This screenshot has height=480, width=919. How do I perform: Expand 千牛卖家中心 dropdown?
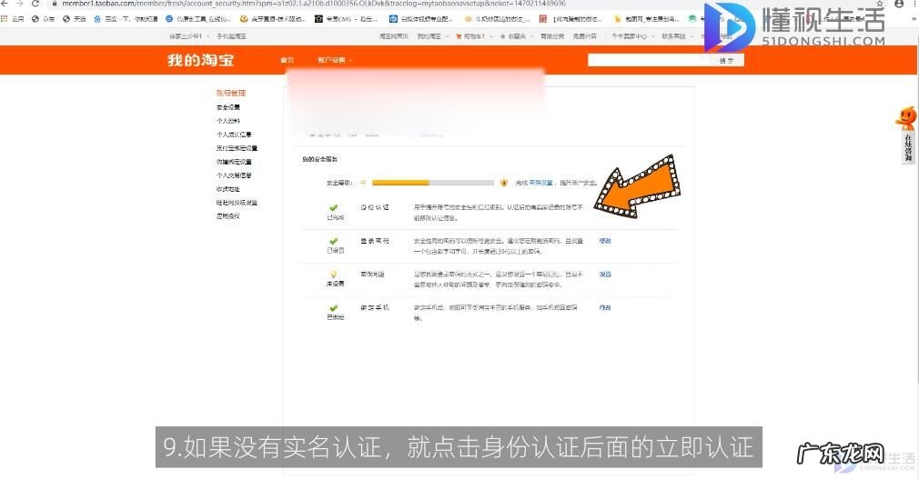point(632,36)
